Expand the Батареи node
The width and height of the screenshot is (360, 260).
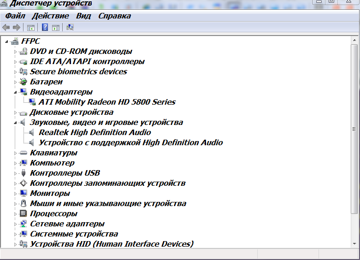[x=15, y=82]
